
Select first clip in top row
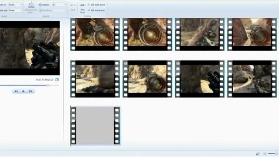pos(95,34)
